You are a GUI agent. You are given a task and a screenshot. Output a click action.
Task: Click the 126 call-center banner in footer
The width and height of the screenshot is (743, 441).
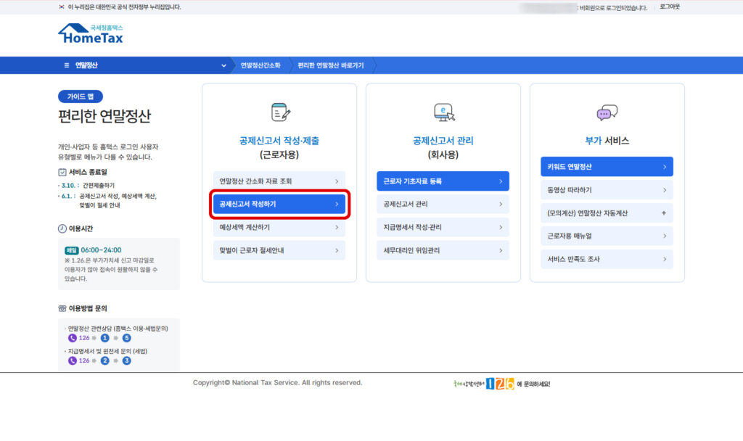pos(499,383)
